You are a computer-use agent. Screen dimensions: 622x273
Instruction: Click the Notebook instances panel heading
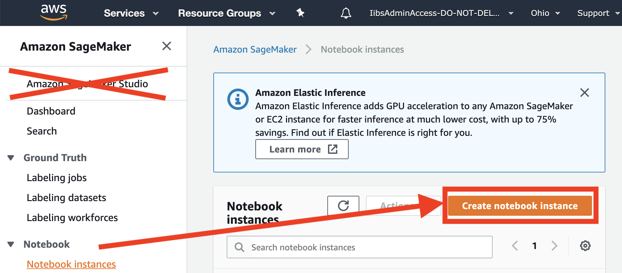coord(255,213)
